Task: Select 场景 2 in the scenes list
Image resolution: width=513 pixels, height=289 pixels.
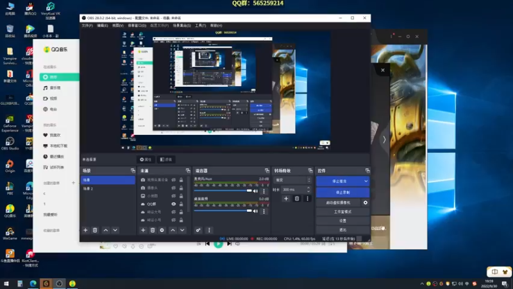Action: click(88, 189)
